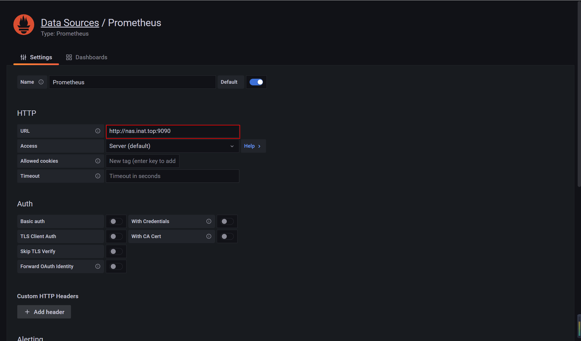581x341 pixels.
Task: Click the Add header button
Action: pos(44,312)
